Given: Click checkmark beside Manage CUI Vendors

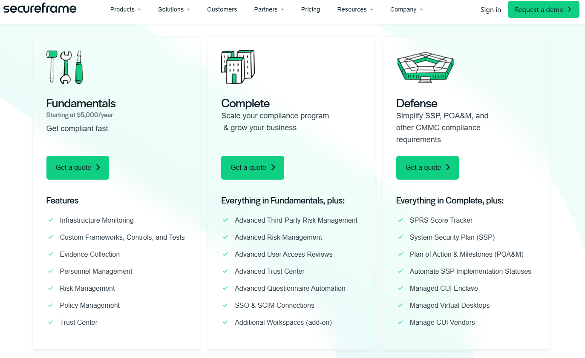Looking at the screenshot, I should 401,322.
